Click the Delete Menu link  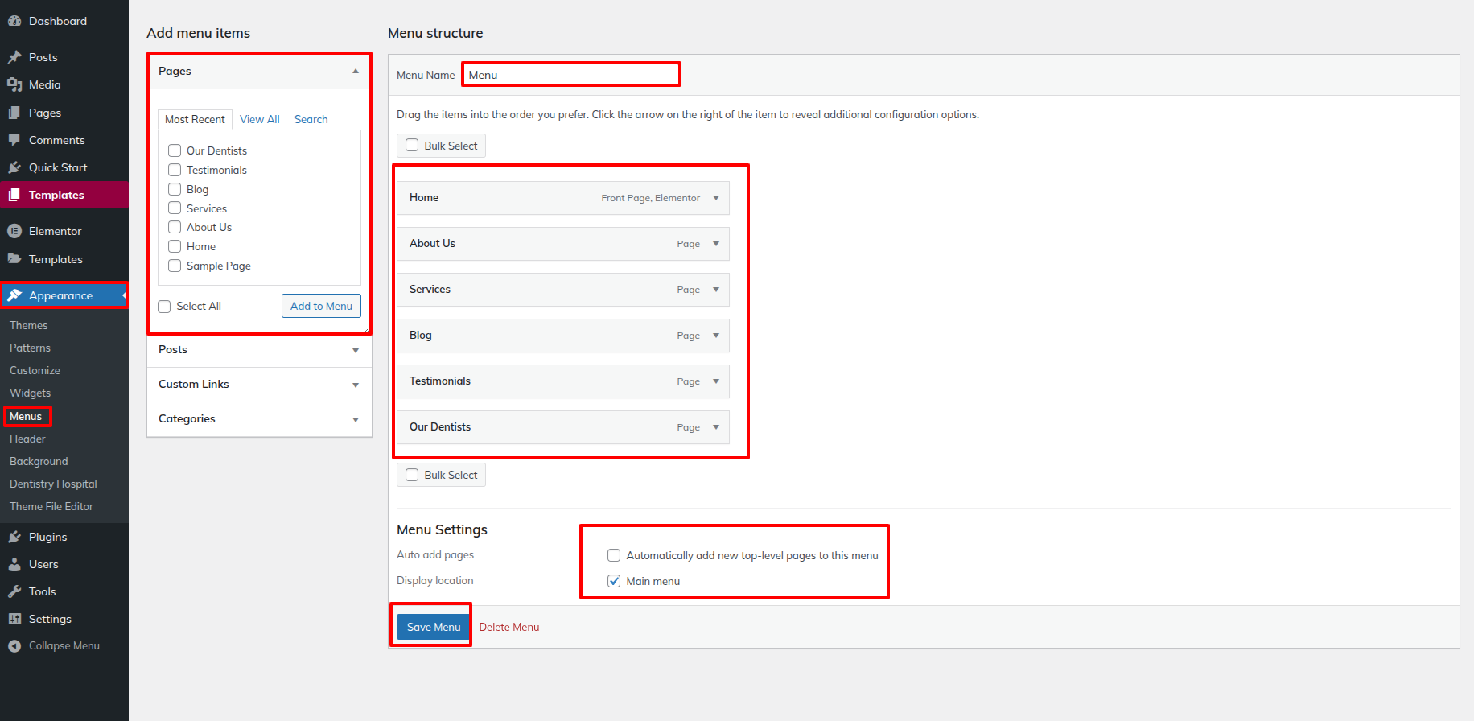(x=508, y=627)
